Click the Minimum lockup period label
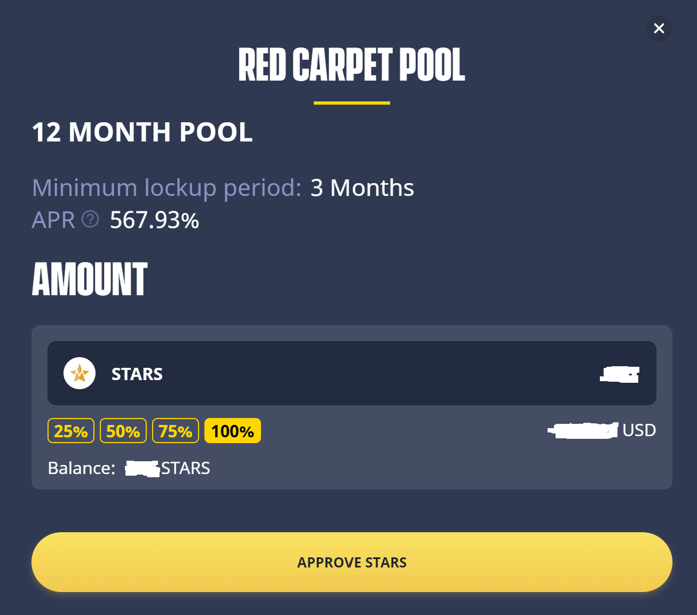The height and width of the screenshot is (615, 697). pyautogui.click(x=167, y=188)
